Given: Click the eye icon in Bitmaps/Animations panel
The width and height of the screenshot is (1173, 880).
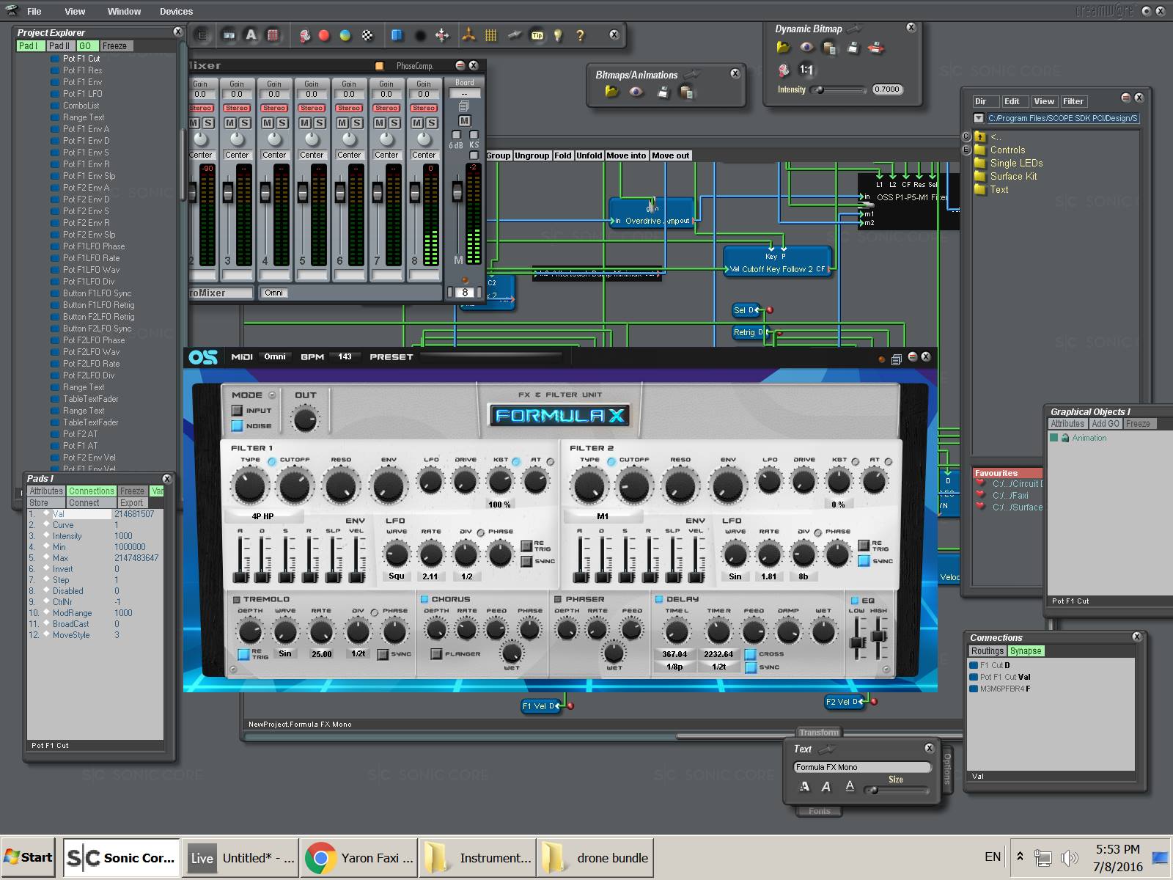Looking at the screenshot, I should [636, 92].
